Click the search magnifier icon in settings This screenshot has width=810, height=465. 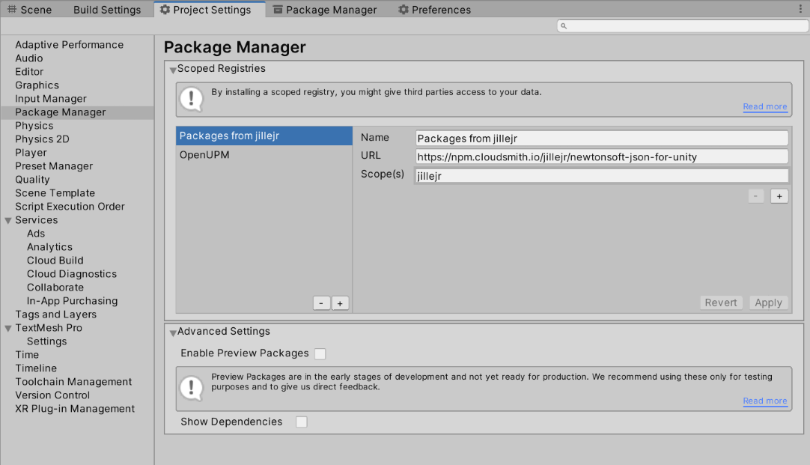(x=564, y=26)
